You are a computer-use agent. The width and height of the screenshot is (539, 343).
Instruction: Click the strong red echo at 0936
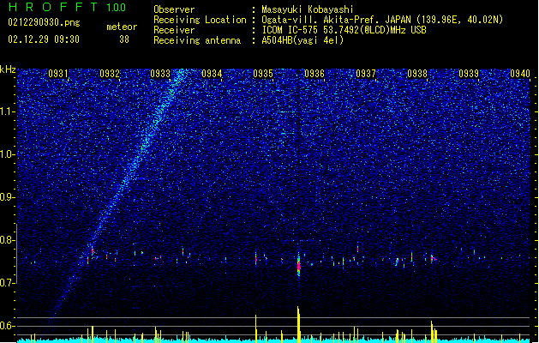point(299,266)
